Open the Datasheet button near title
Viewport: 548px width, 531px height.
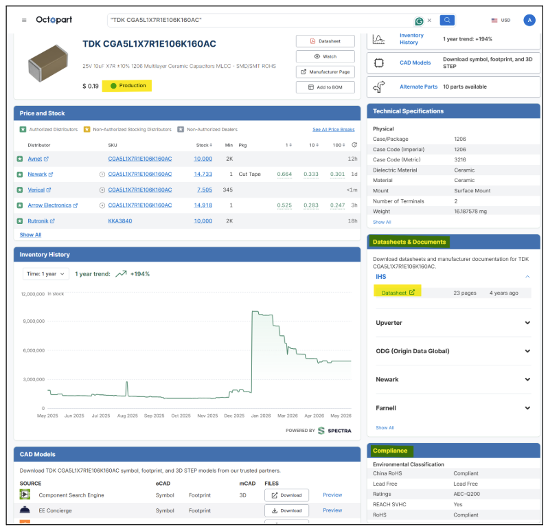(325, 41)
